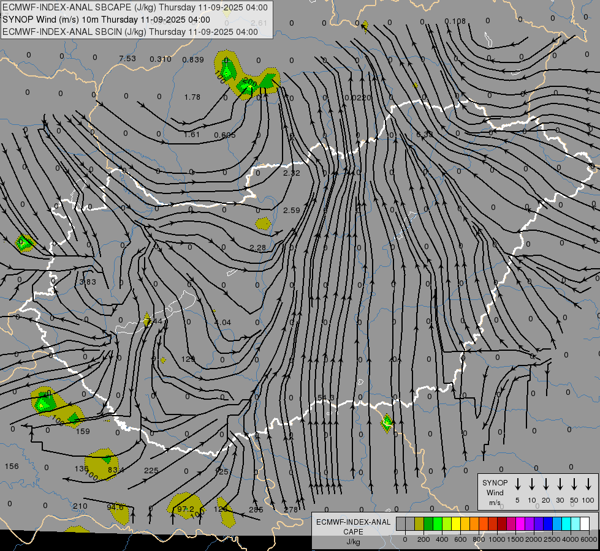600x551 pixels.
Task: Pick the dark red CAPE legend swatch
Action: coord(502,523)
